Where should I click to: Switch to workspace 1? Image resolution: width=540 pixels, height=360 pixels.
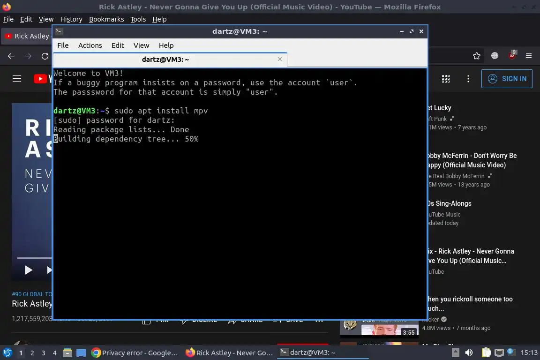click(x=21, y=353)
